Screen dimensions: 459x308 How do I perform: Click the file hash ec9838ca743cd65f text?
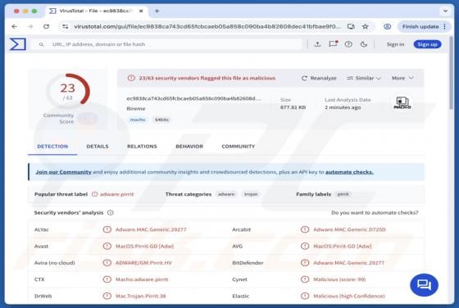[x=193, y=98]
